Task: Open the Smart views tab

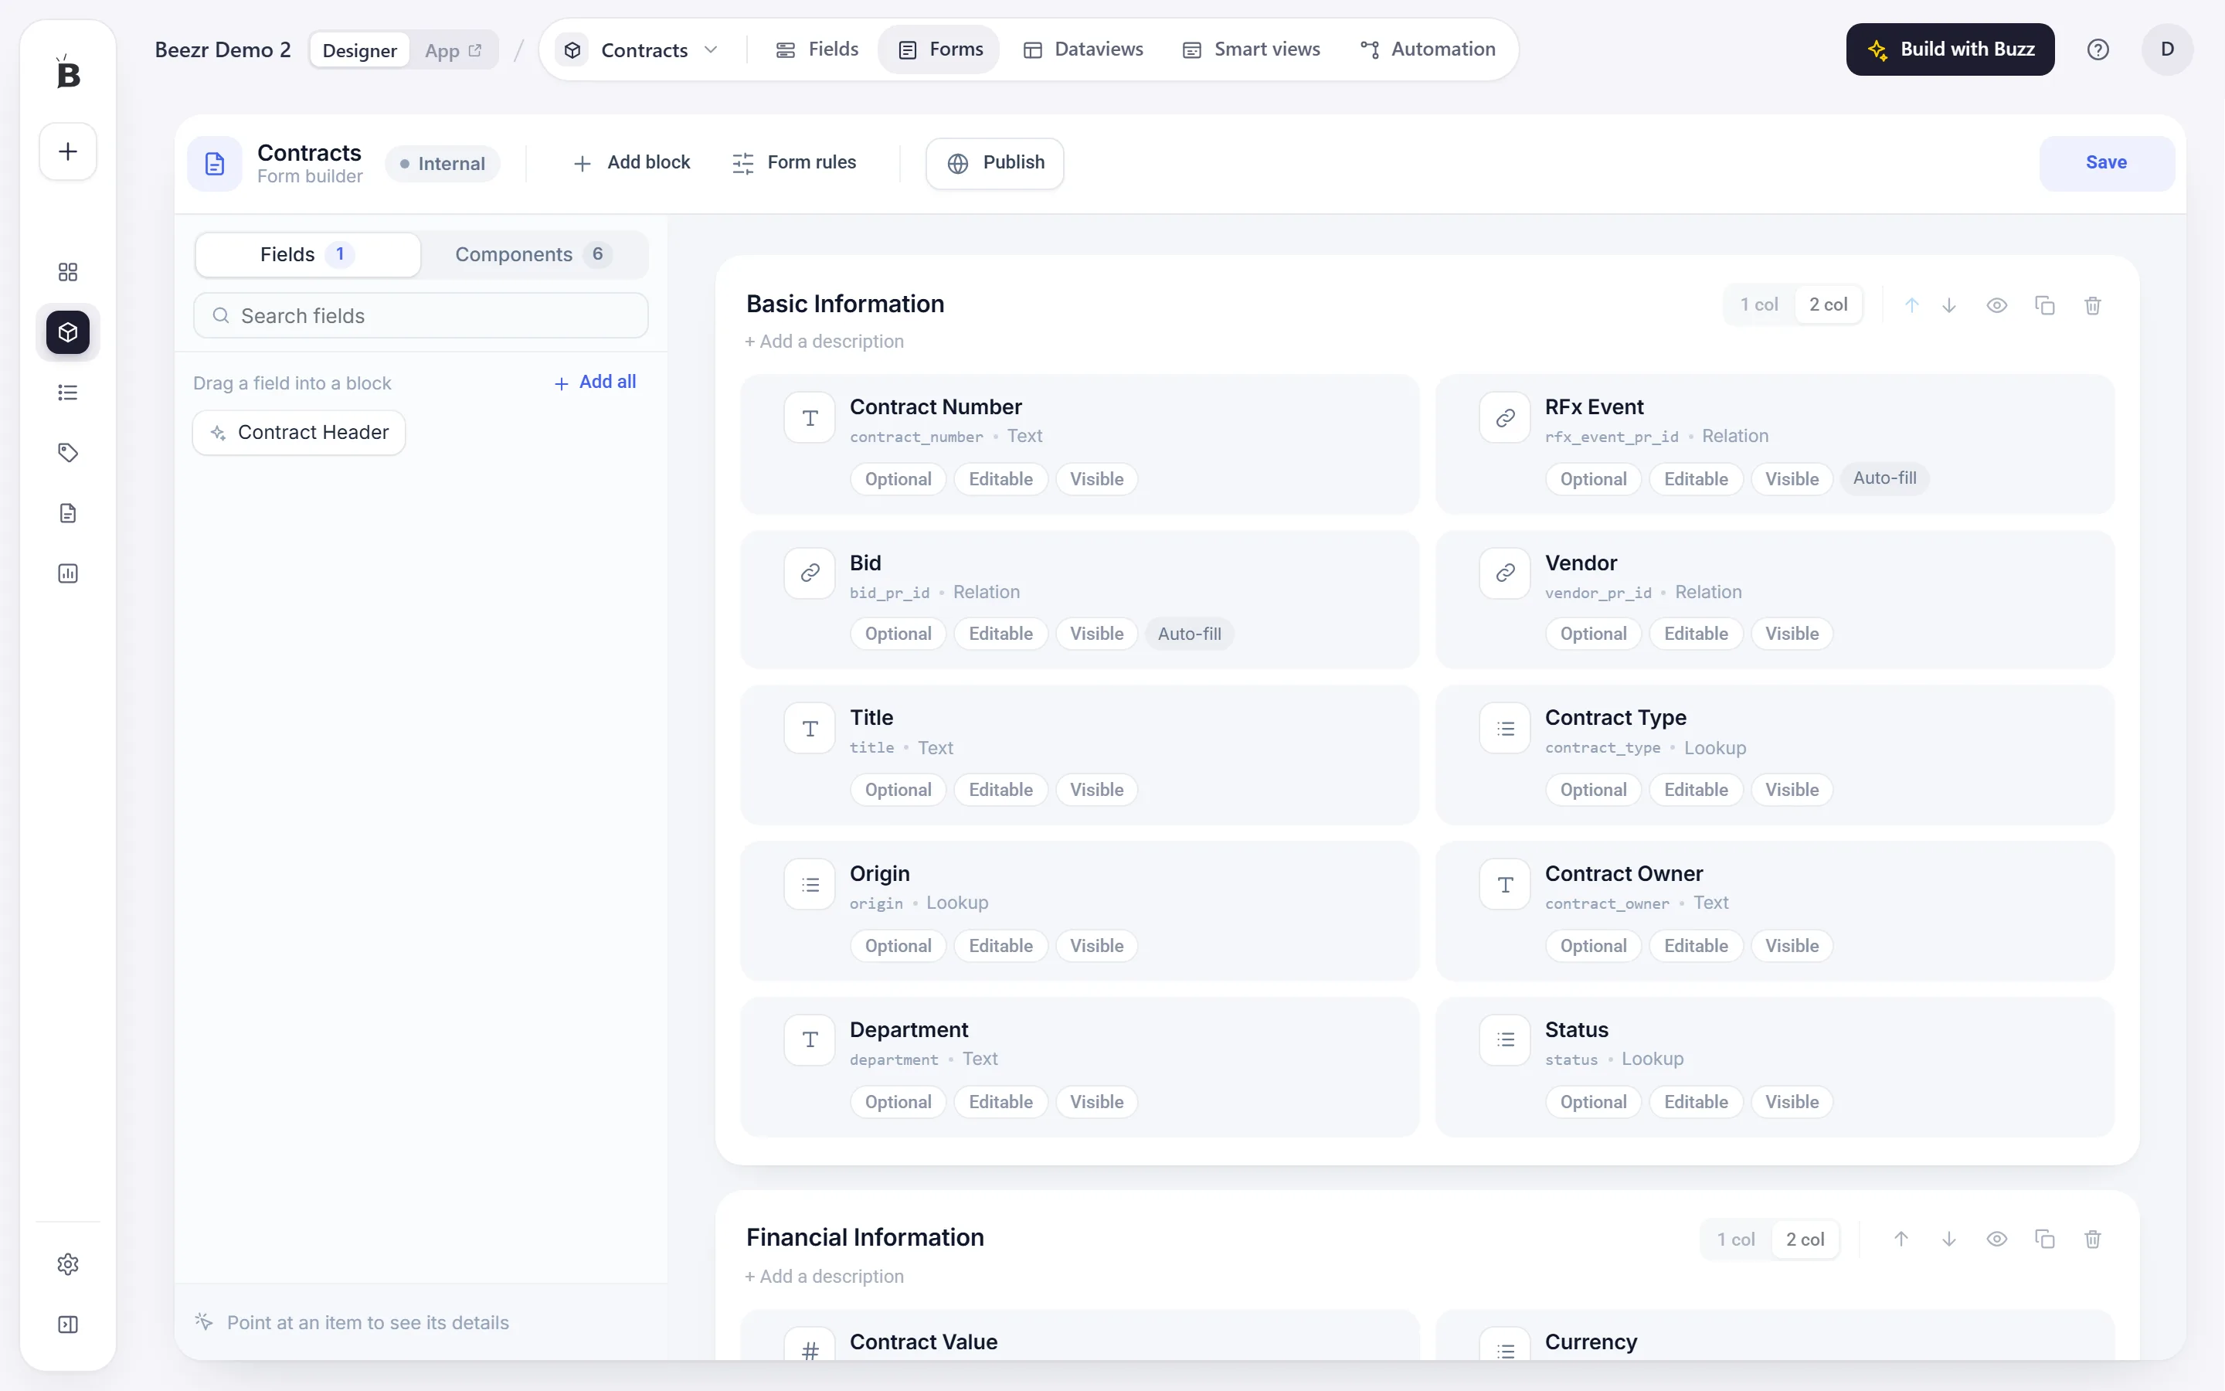Action: point(1252,49)
